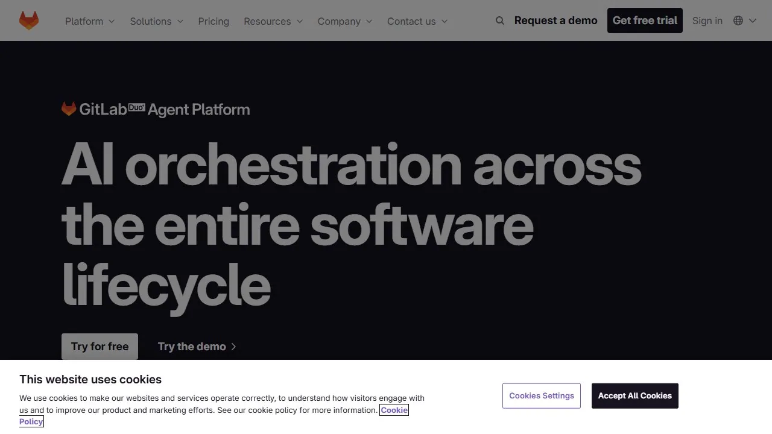The image size is (772, 434).
Task: Click the 'AI orchestration across' headline text
Action: point(352,165)
